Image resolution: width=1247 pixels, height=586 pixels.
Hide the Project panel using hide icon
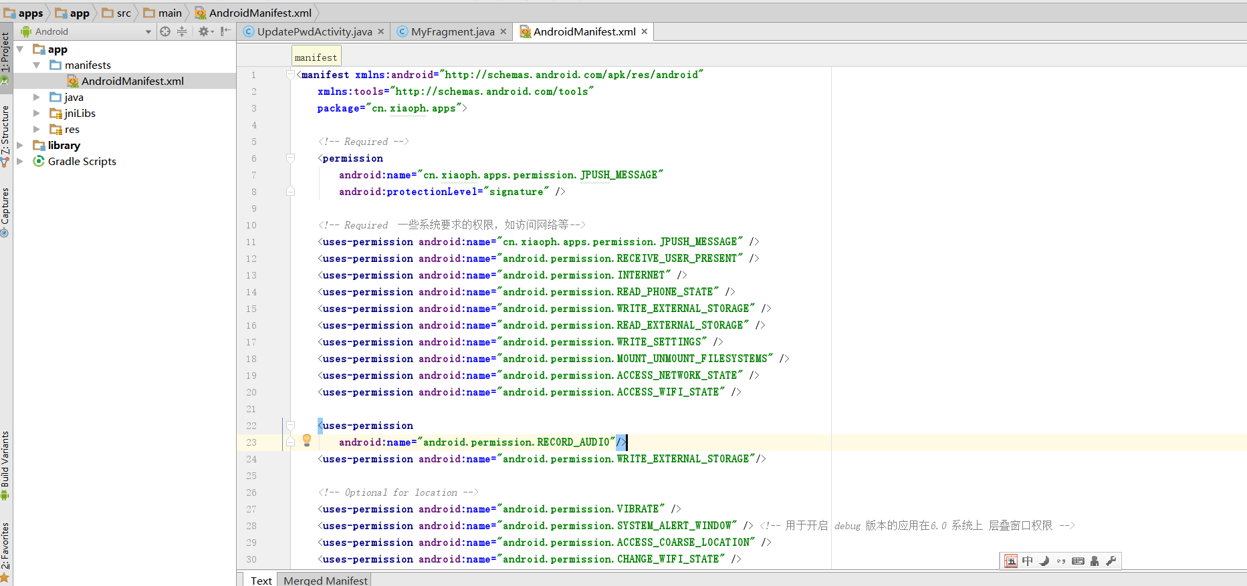(x=226, y=31)
